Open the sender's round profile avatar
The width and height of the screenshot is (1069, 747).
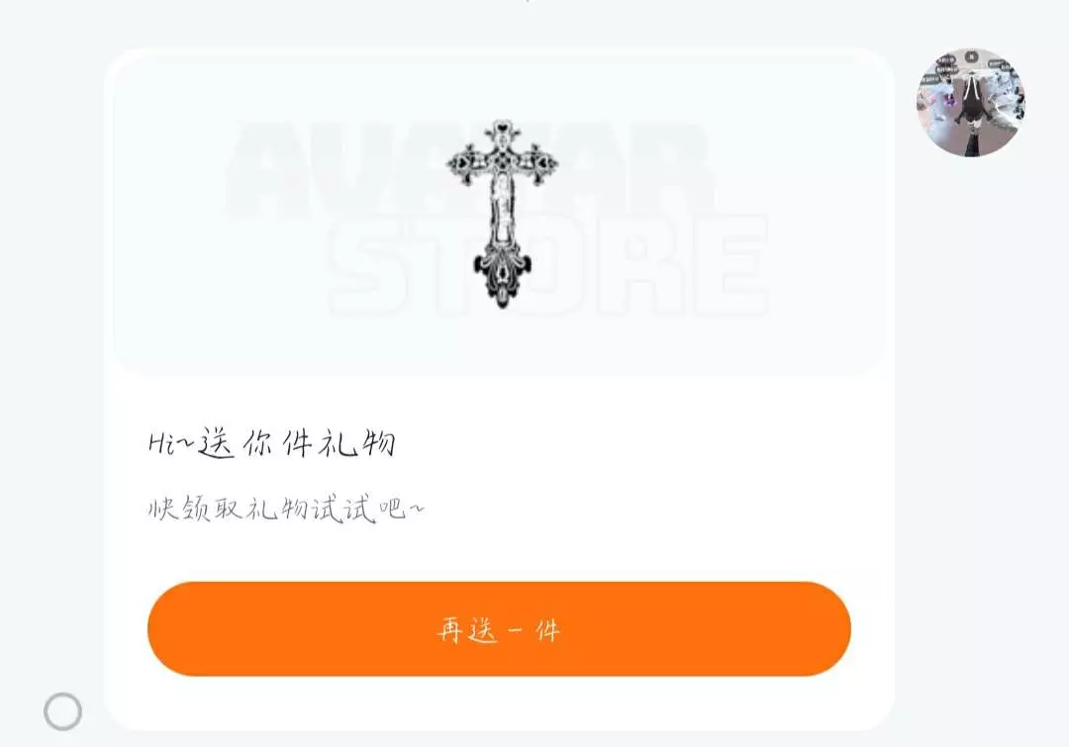pyautogui.click(x=971, y=102)
